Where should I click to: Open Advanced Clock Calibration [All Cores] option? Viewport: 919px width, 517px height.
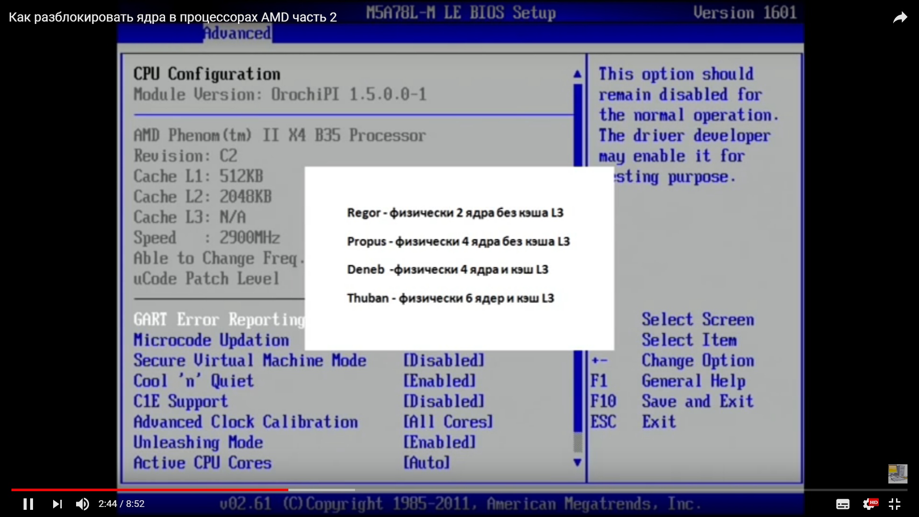448,422
